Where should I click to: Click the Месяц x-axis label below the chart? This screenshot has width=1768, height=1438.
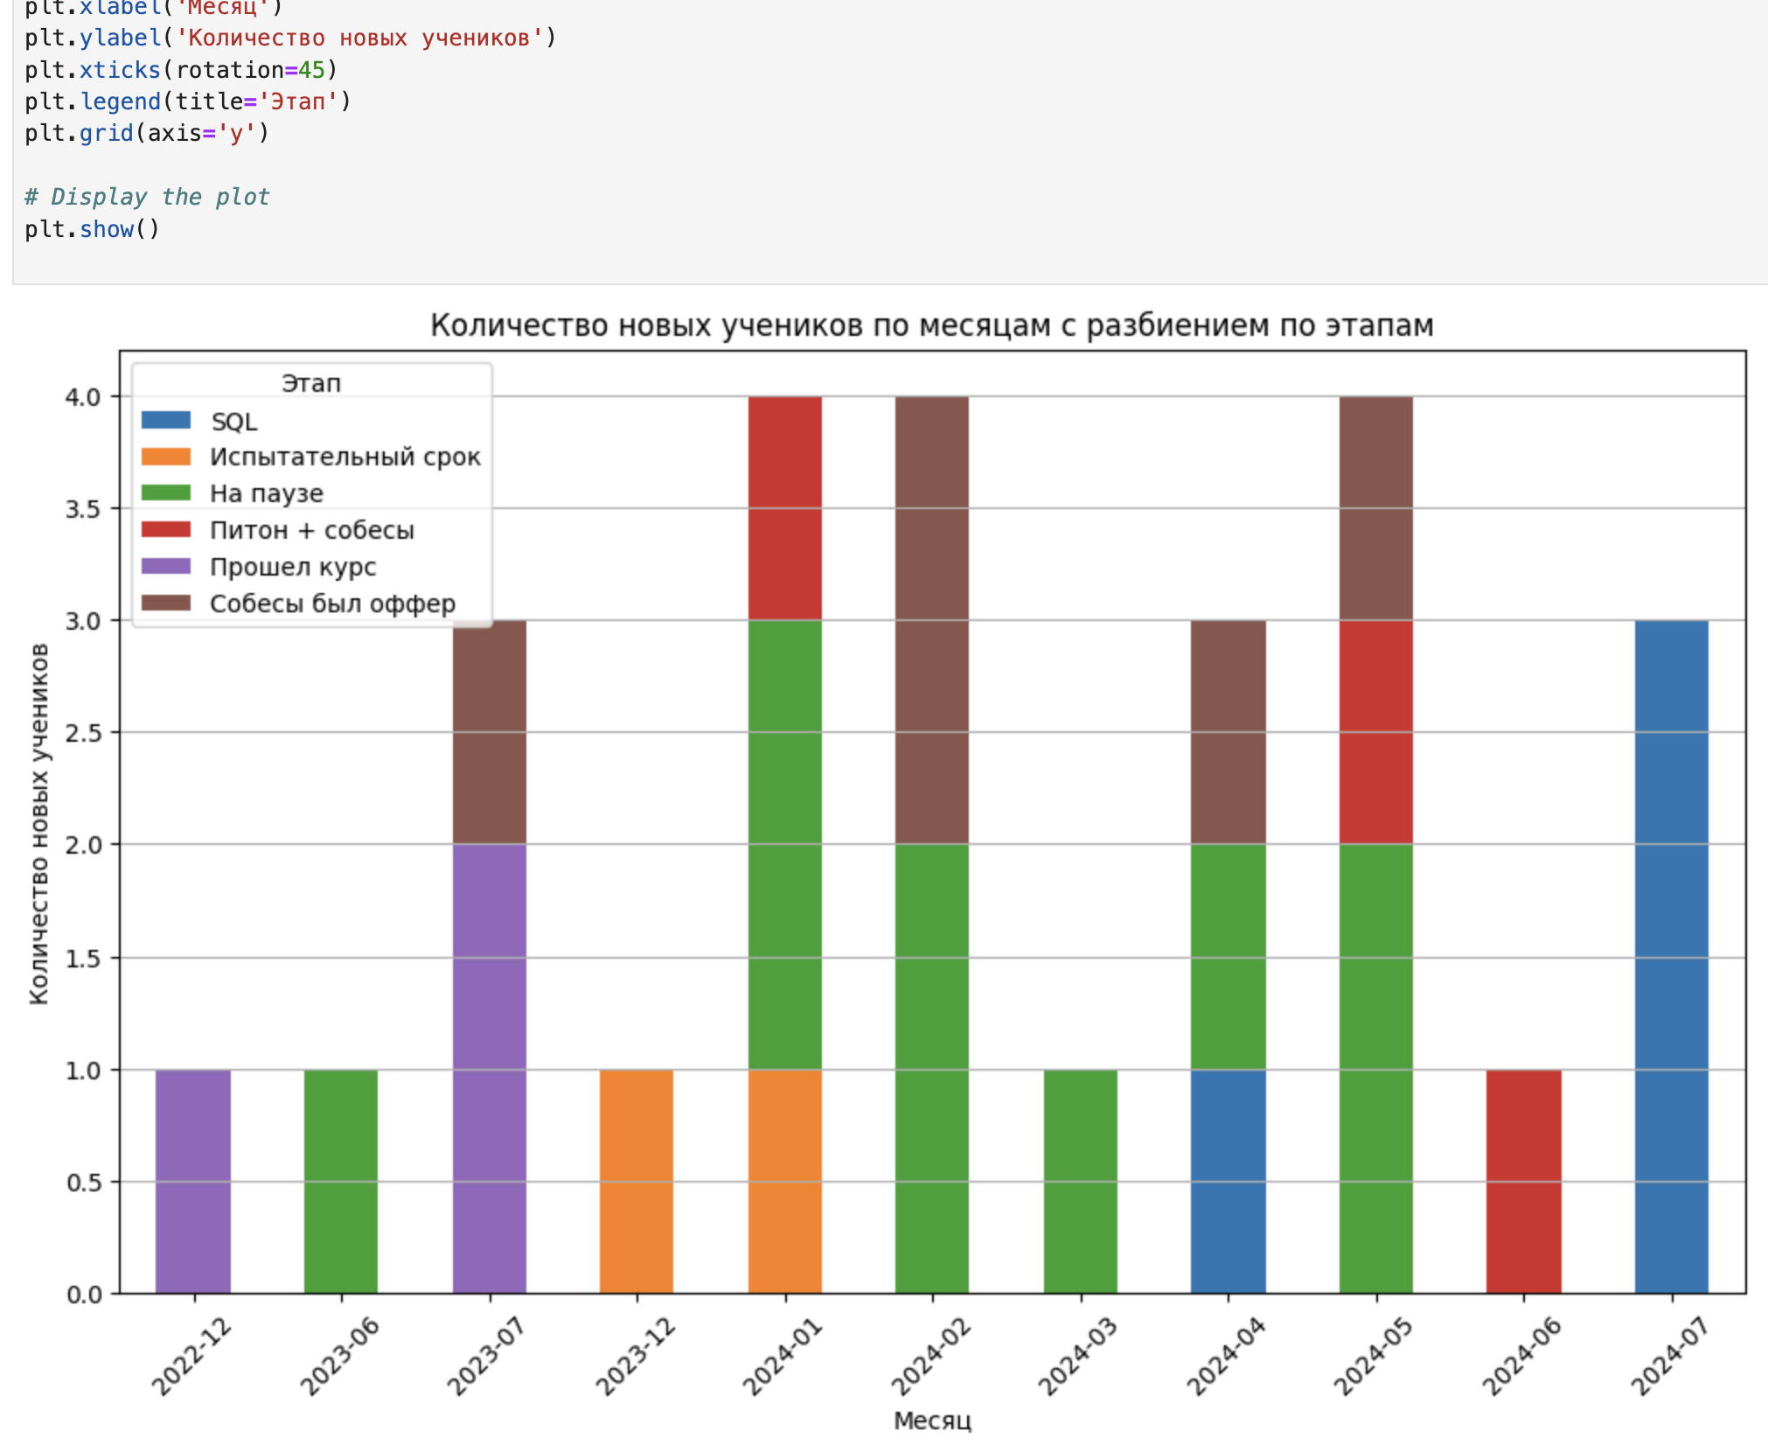[x=932, y=1421]
